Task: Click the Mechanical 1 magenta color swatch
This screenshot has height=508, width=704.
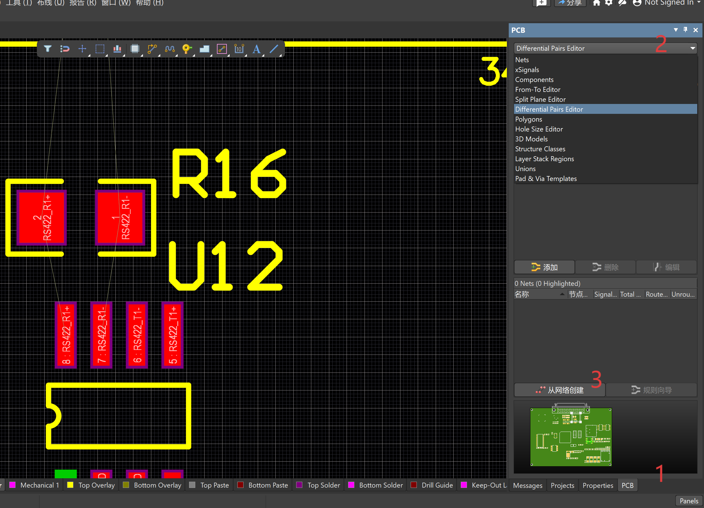Action: click(x=13, y=485)
